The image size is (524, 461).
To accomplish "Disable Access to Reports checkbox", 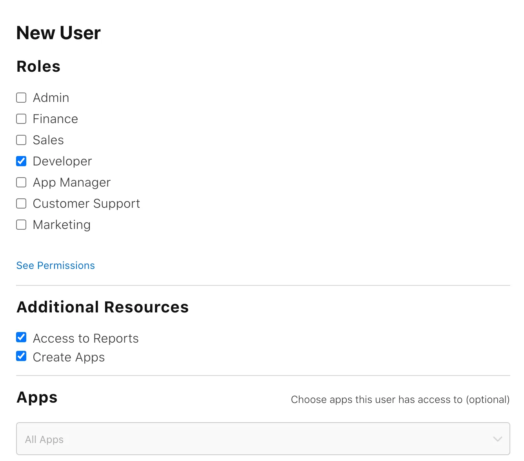I will [x=21, y=337].
